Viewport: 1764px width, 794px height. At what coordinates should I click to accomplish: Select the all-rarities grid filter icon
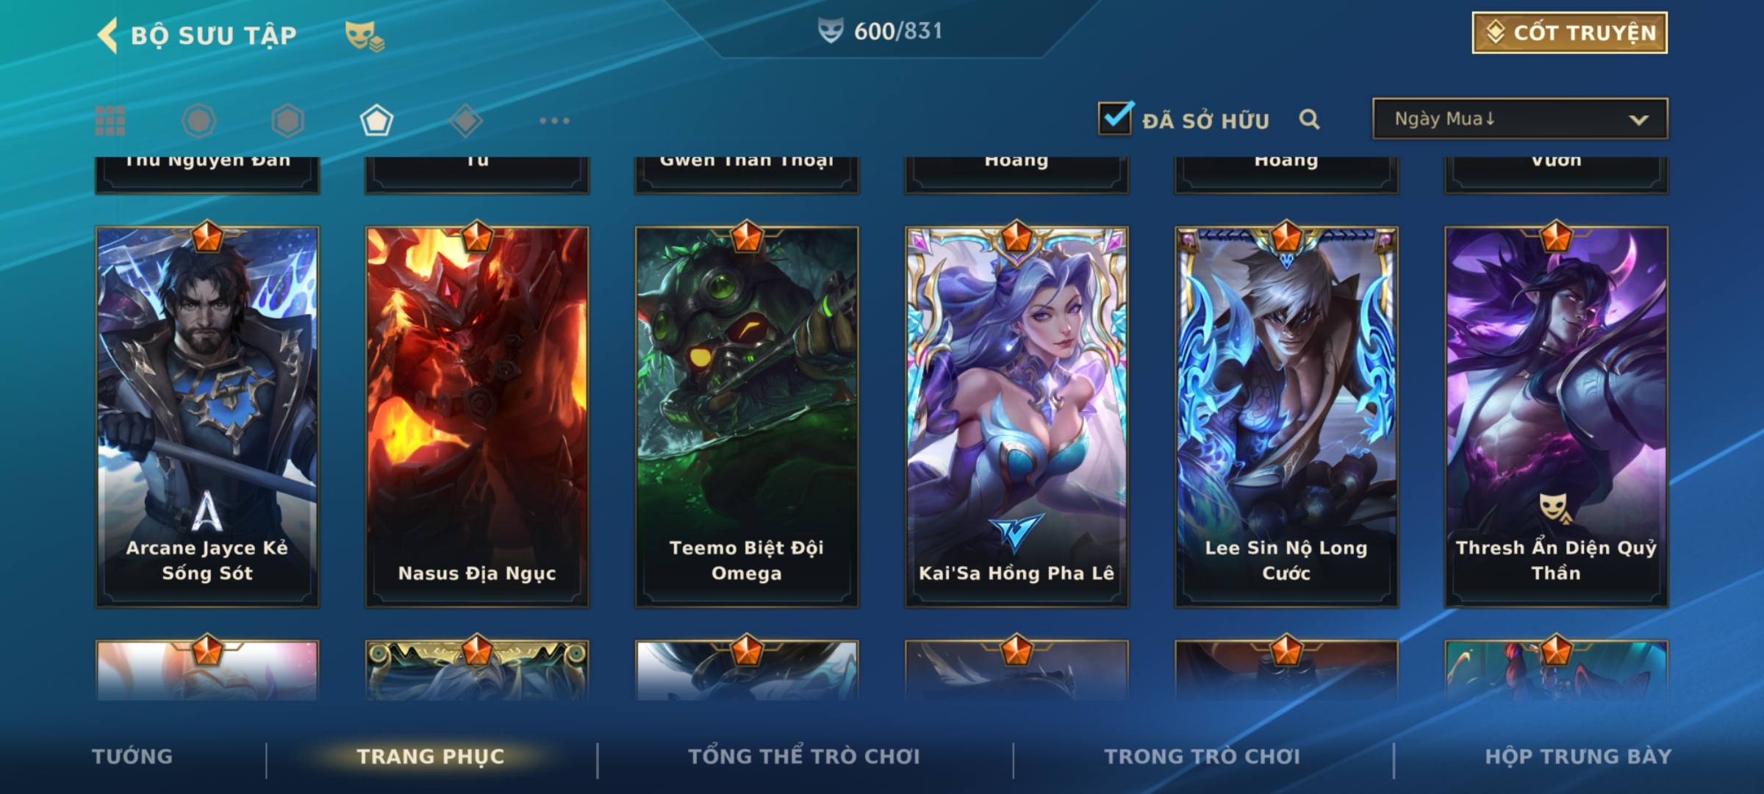pos(110,121)
